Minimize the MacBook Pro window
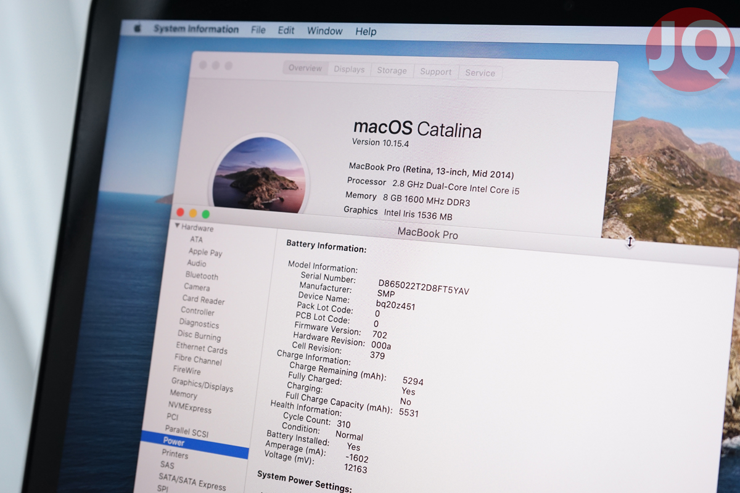This screenshot has width=740, height=493. 192,213
